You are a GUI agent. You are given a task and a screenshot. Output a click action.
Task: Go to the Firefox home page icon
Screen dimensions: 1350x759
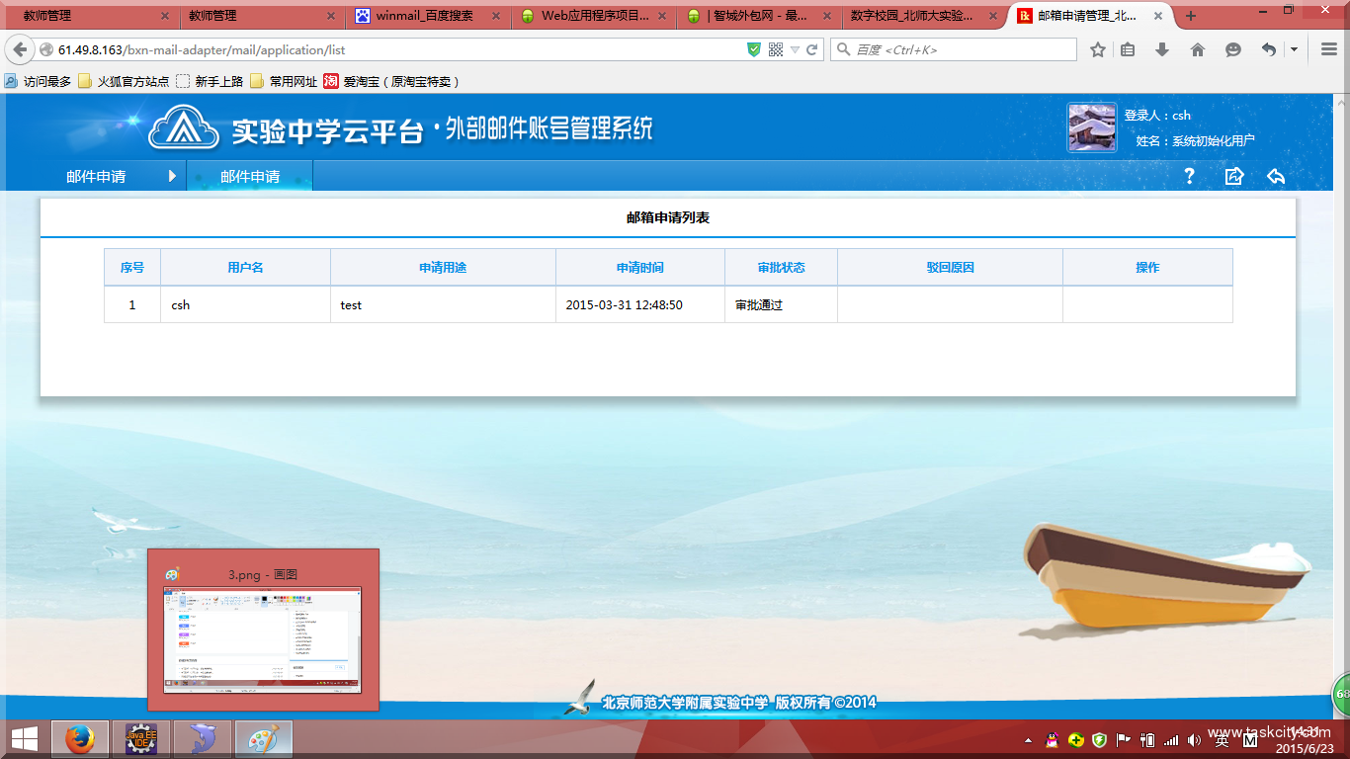[x=1198, y=49]
